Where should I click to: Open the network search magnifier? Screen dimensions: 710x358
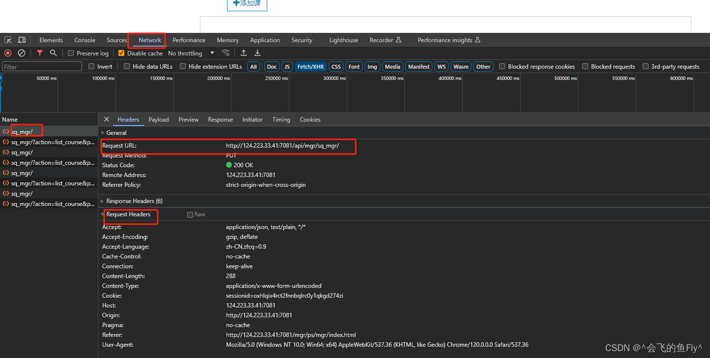click(x=54, y=53)
